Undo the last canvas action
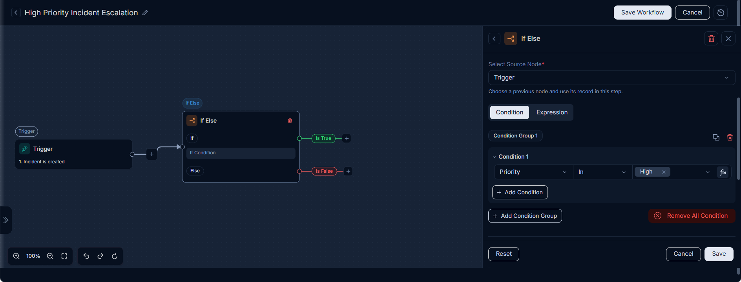 click(86, 256)
